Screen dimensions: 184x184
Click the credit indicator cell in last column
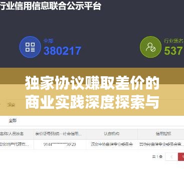(x=161, y=144)
